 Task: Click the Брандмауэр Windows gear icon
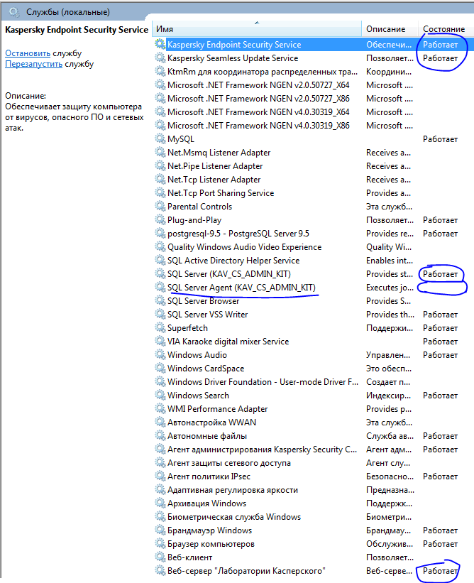point(160,530)
